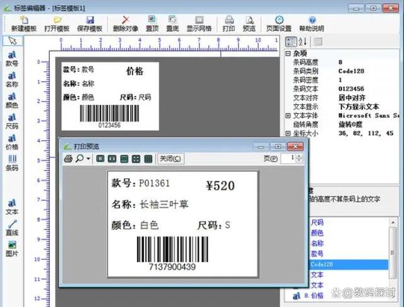Image resolution: width=404 pixels, height=307 pixels.
Task: Insert a 尺码 field from the sidebar
Action: coord(12,121)
